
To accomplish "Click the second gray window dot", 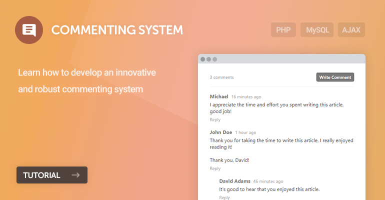I will pyautogui.click(x=208, y=59).
